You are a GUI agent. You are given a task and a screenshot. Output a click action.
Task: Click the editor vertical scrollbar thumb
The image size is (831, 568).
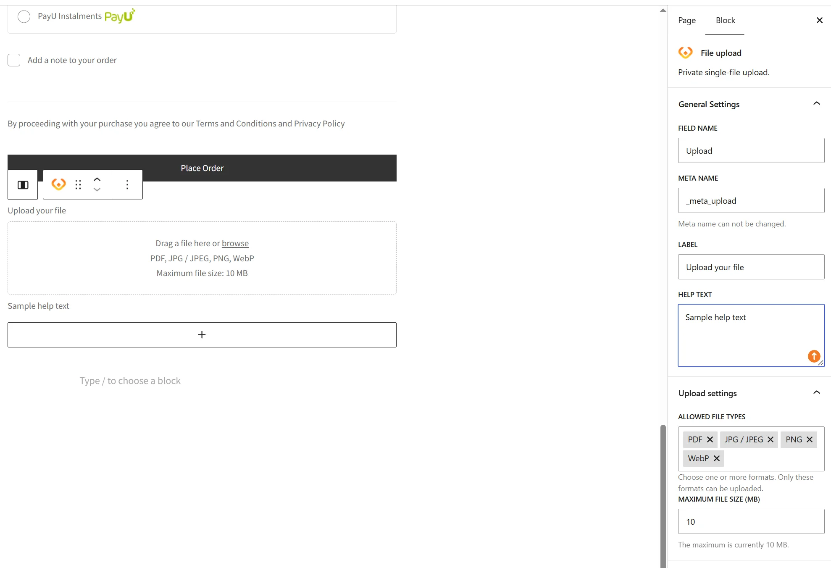coord(663,496)
